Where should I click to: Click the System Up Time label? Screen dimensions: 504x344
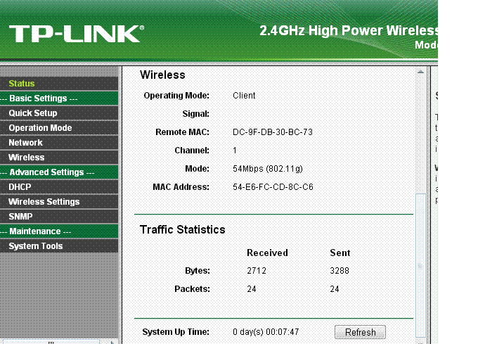[176, 332]
